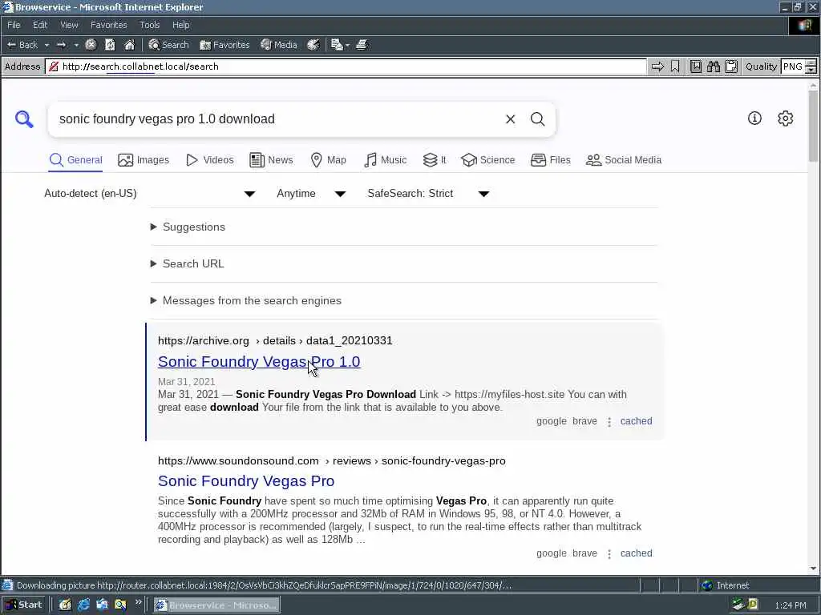Click the Back navigation button

tap(22, 45)
